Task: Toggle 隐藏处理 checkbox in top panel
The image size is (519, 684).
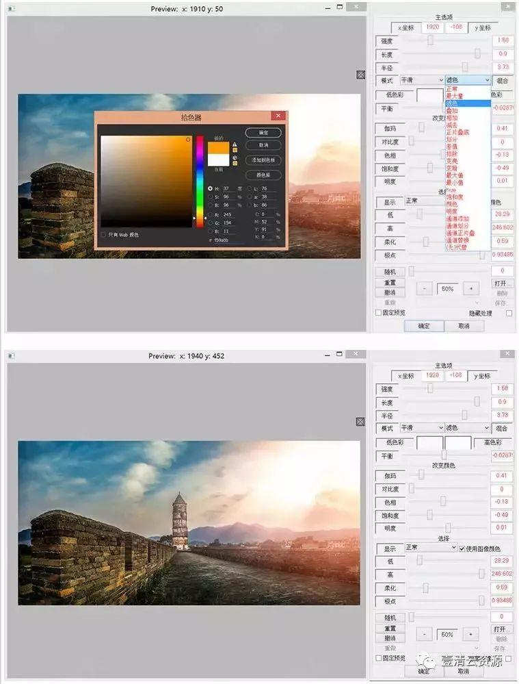Action: coord(509,313)
